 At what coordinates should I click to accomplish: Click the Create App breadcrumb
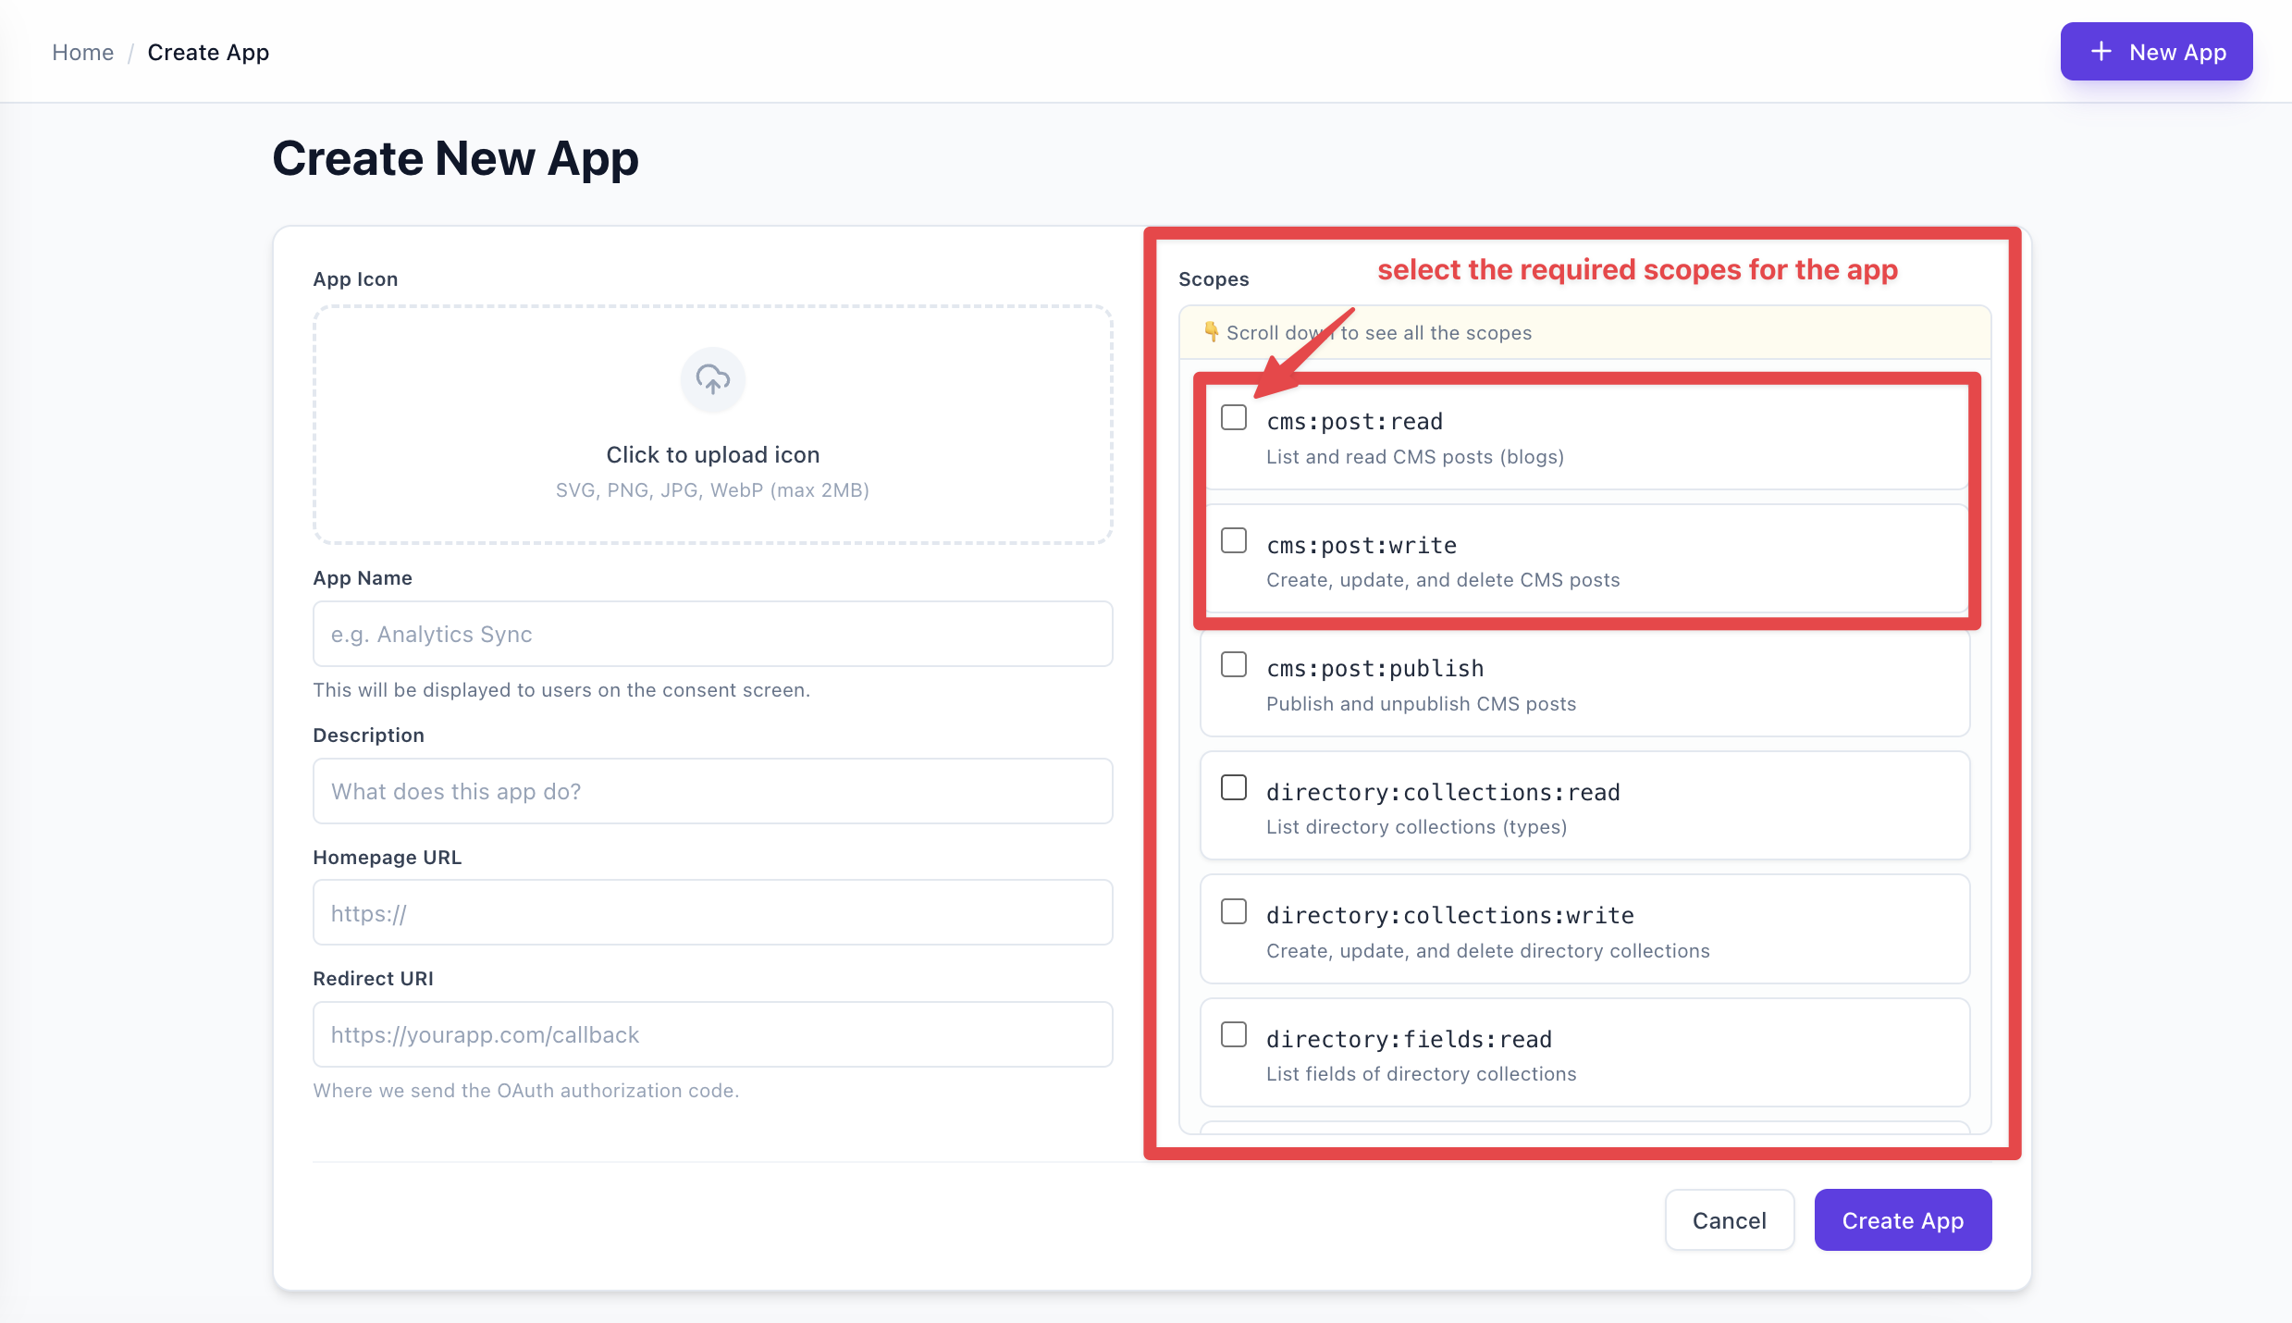tap(208, 53)
